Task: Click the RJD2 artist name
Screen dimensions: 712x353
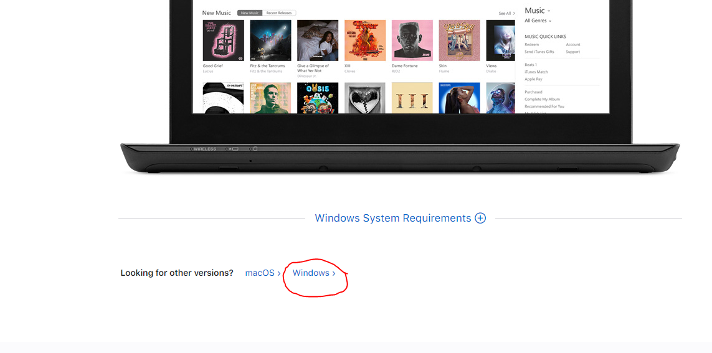Action: coord(396,71)
